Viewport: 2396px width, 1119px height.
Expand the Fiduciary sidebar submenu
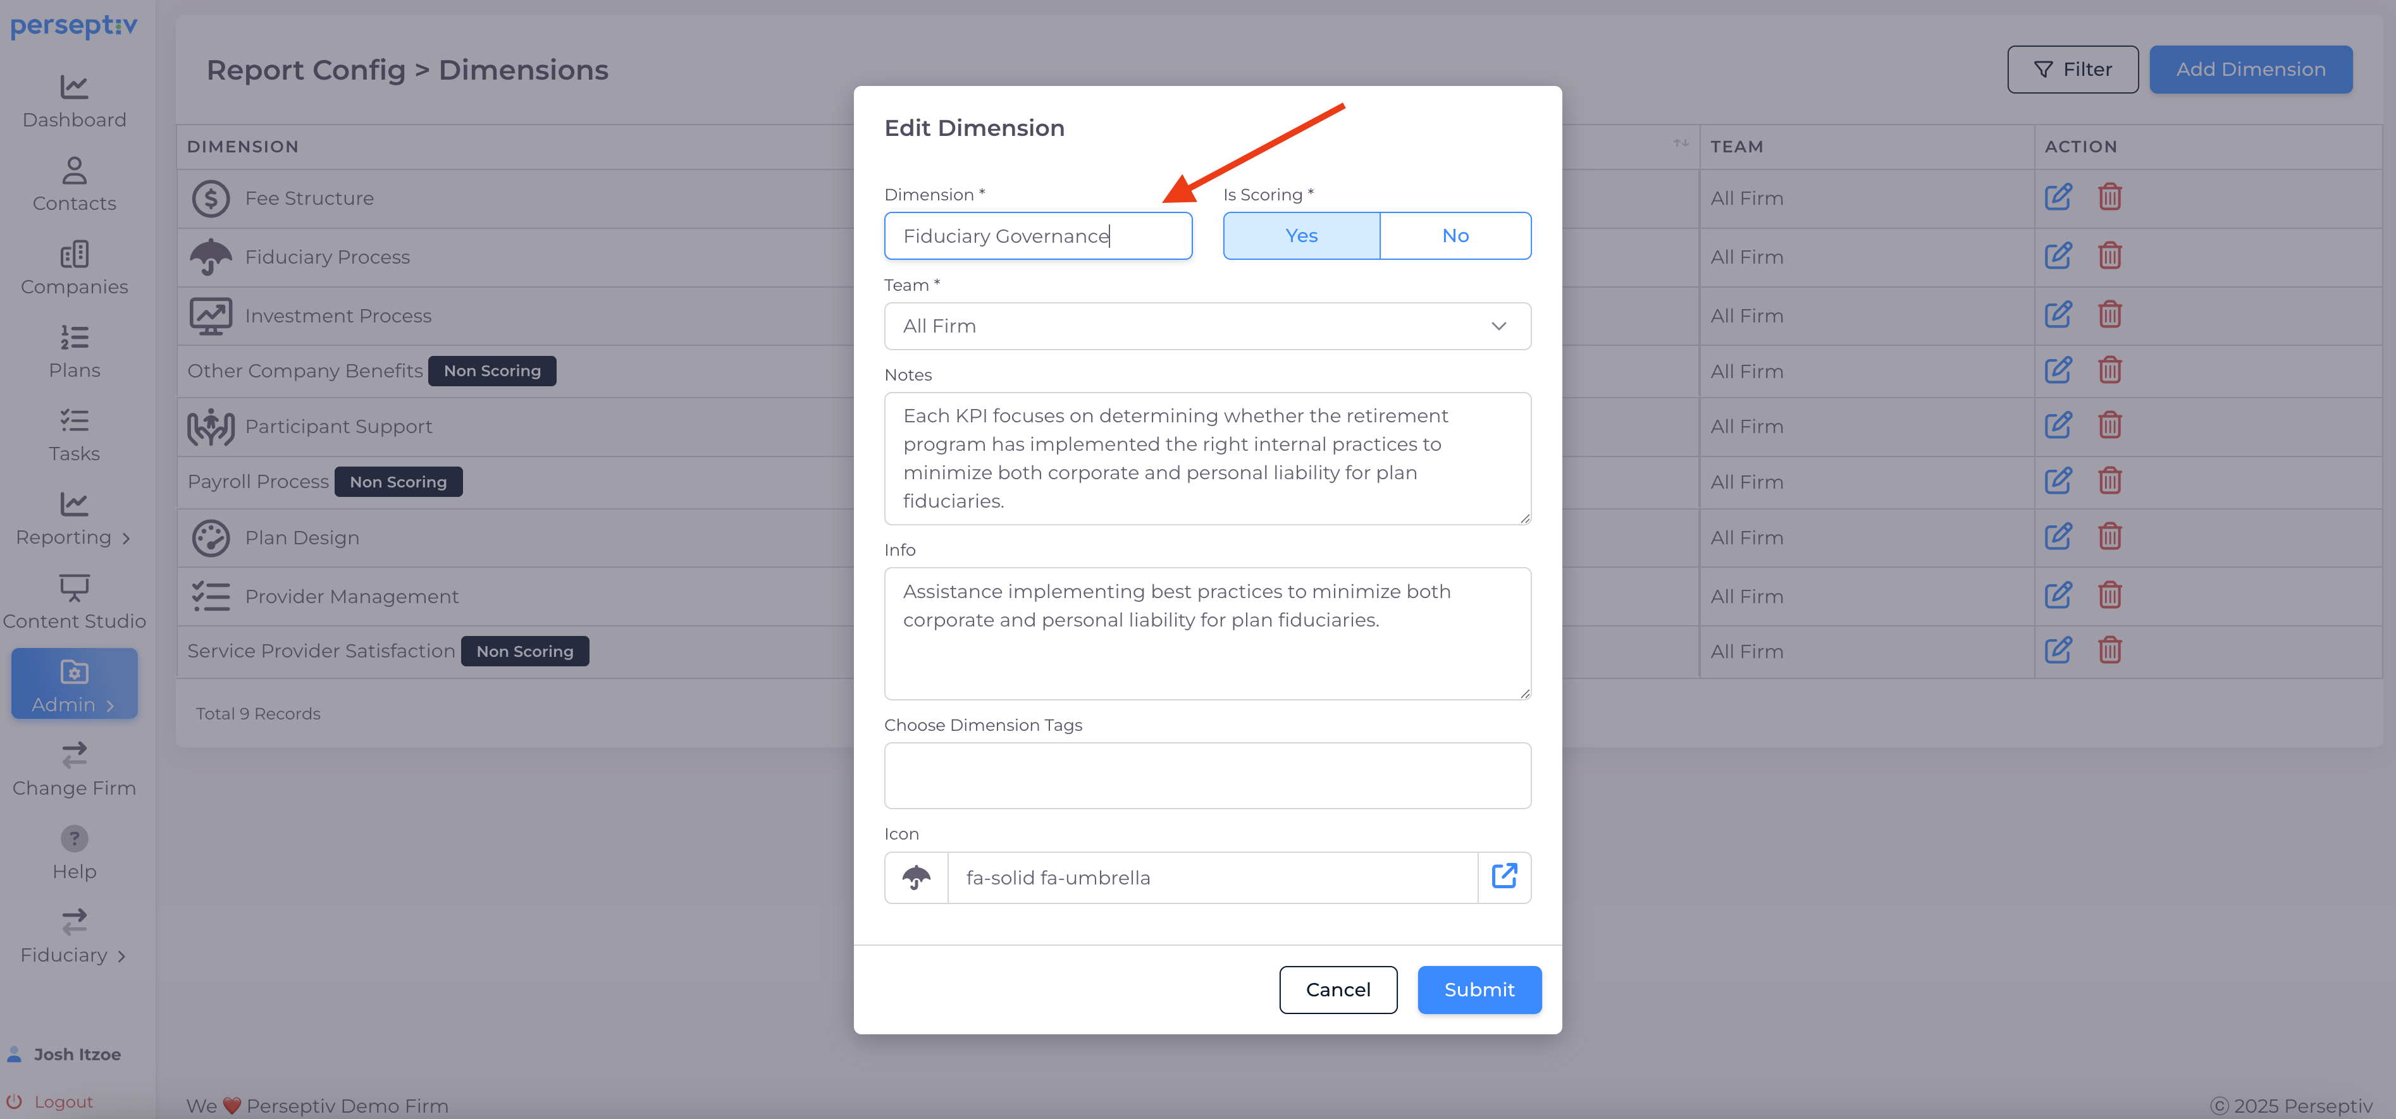pos(75,937)
